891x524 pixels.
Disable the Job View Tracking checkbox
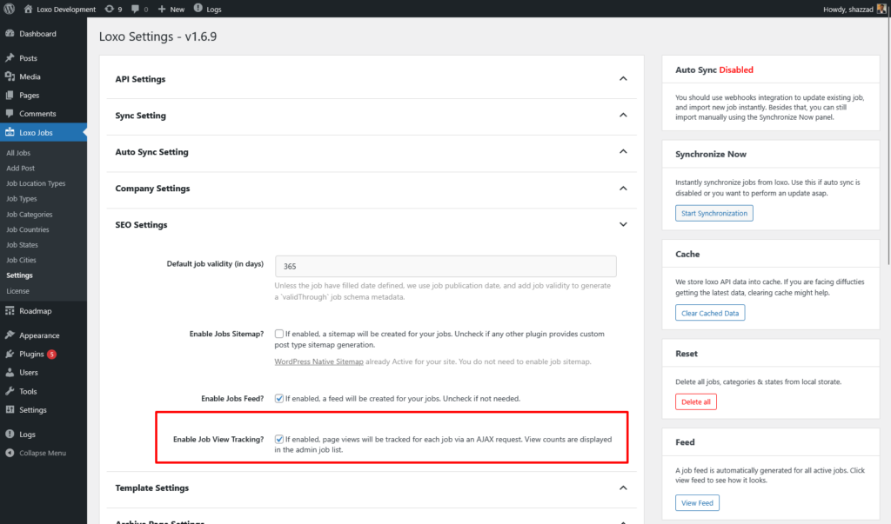(279, 440)
